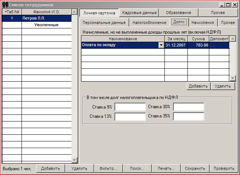Click the Печать... button
The image size is (240, 175).
point(166,168)
